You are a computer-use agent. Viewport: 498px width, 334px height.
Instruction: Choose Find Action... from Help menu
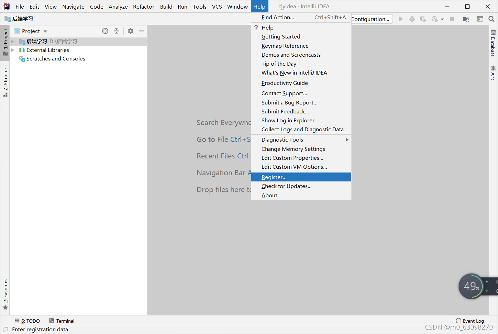pos(301,18)
